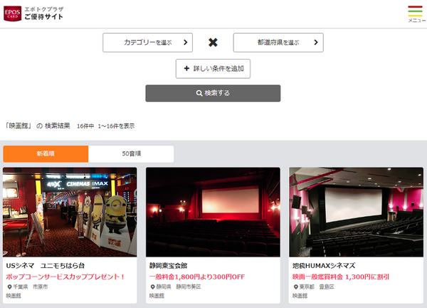Click the 「映画館」の検索結果 heading
Screen dimensions: 427x308
[38, 125]
